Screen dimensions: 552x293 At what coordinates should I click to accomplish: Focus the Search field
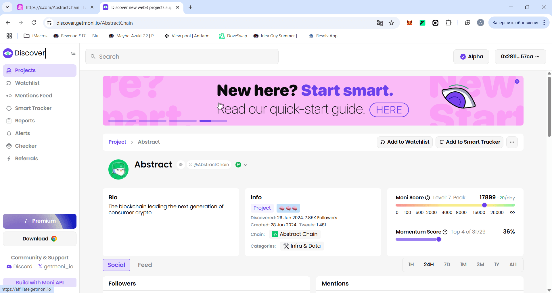coord(182,57)
